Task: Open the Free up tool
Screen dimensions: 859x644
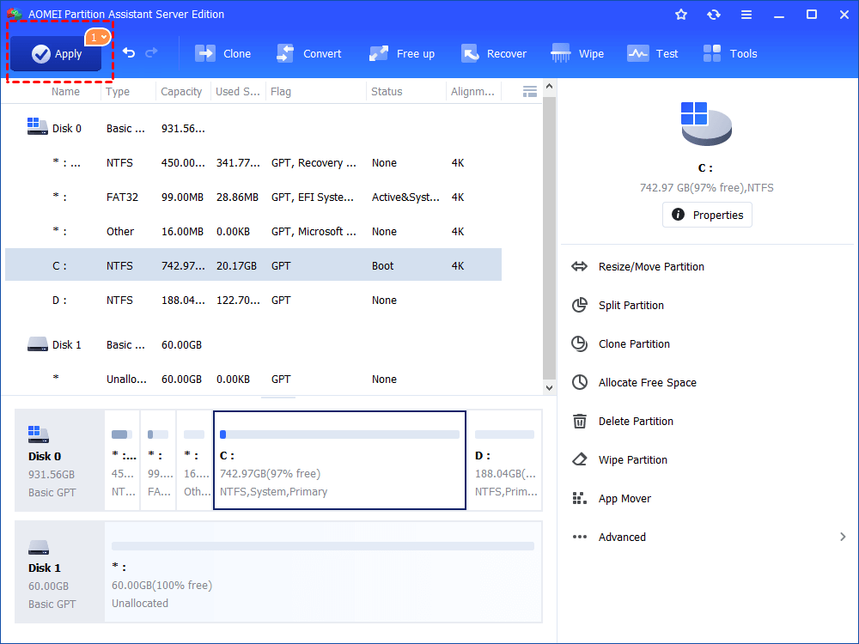Action: pyautogui.click(x=401, y=53)
